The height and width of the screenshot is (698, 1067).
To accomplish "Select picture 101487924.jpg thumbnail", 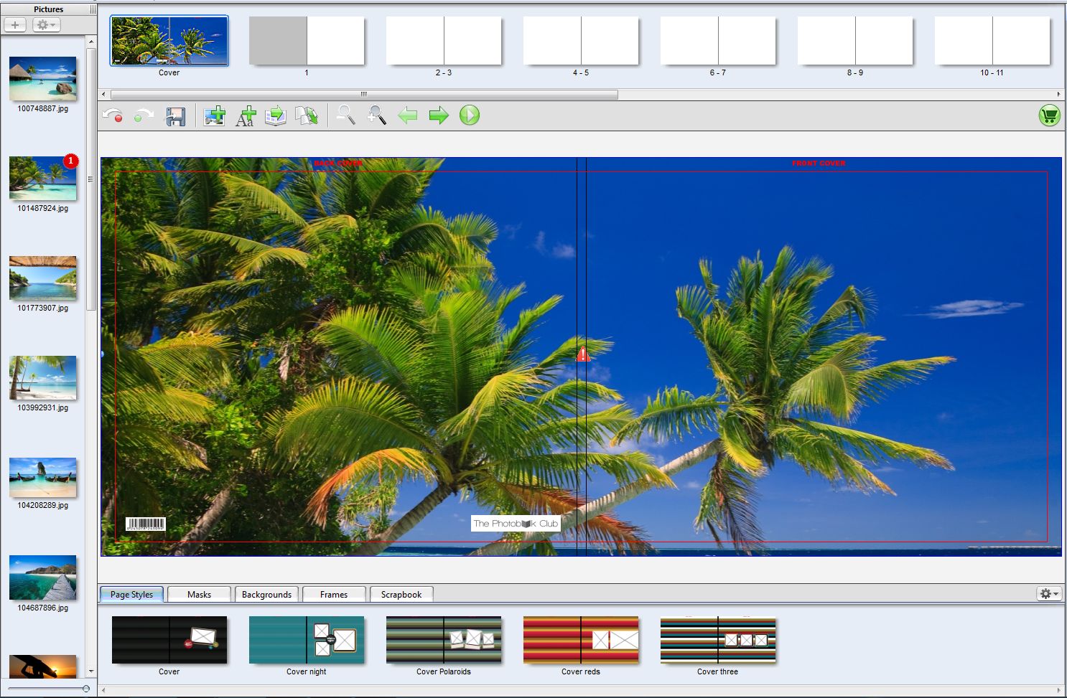I will point(43,179).
